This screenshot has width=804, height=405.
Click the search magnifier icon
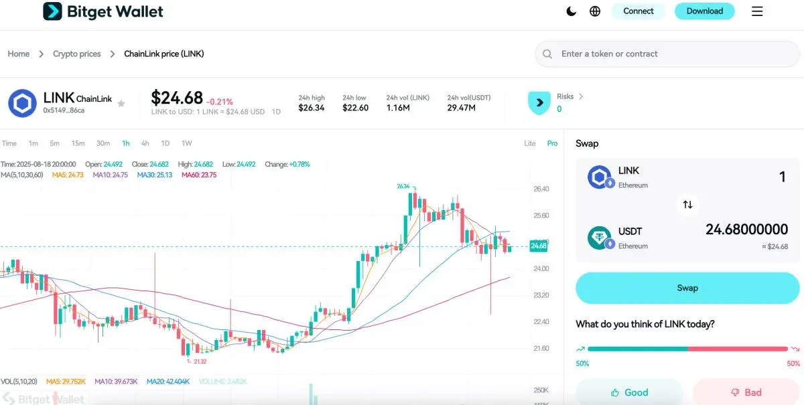[547, 54]
